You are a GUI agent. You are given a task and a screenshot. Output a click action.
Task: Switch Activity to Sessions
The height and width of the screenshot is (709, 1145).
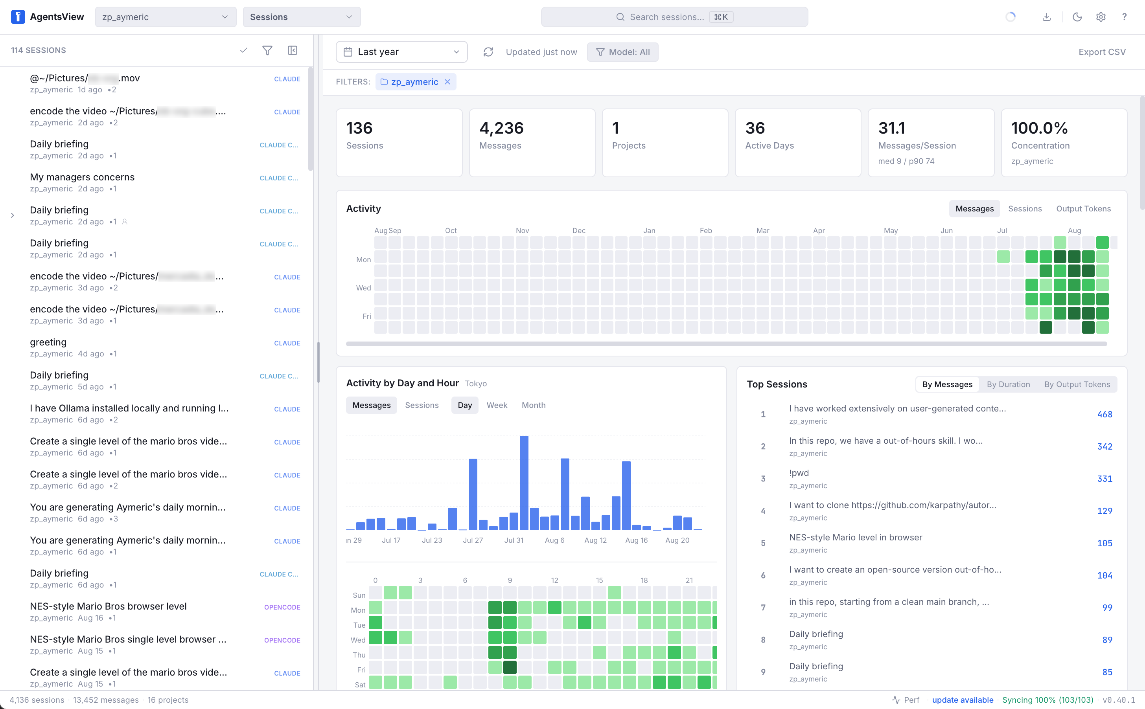1025,209
